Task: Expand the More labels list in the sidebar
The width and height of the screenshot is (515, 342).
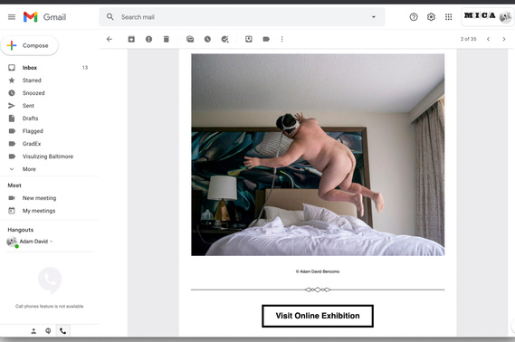Action: click(x=29, y=169)
